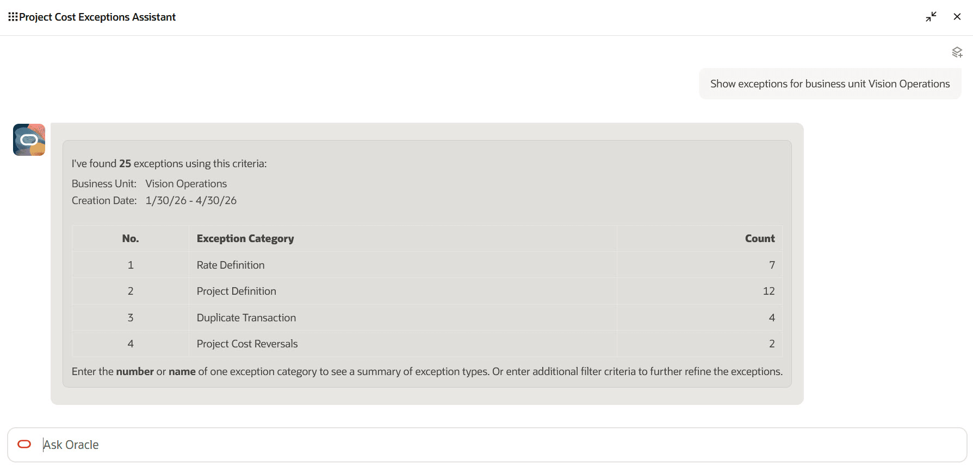Select the user message about Vision Operations
This screenshot has height=469, width=973.
click(830, 84)
